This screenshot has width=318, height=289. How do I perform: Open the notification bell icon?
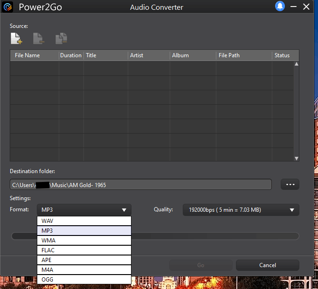pyautogui.click(x=280, y=7)
